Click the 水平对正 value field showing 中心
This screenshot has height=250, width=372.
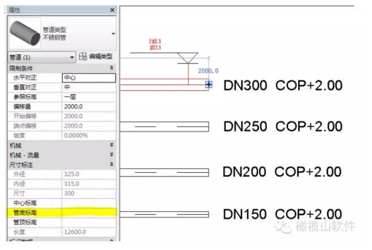(x=88, y=78)
